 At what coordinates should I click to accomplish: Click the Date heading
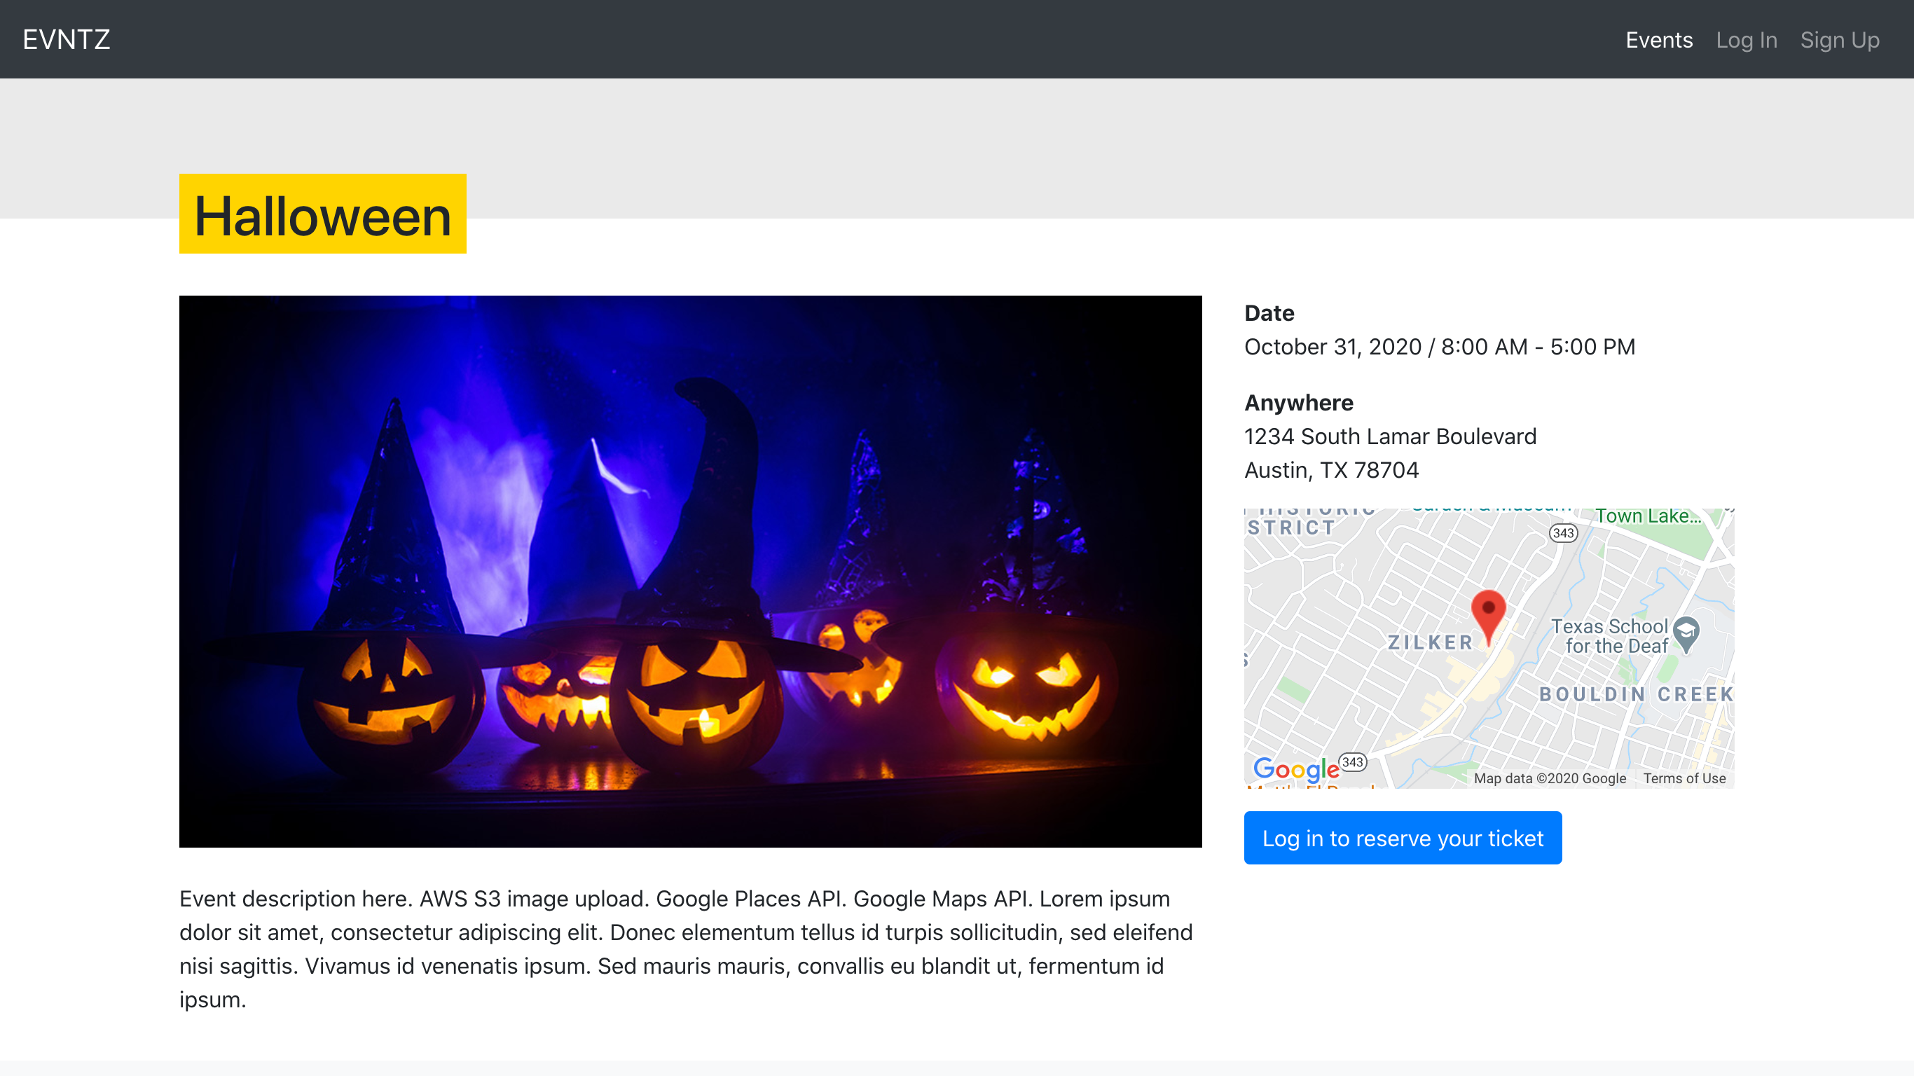point(1269,313)
